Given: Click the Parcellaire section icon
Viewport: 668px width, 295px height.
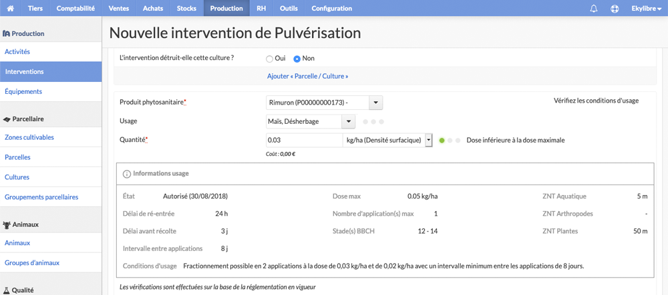Looking at the screenshot, I should click(x=7, y=119).
